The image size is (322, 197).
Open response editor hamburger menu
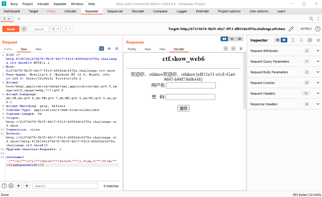click(241, 49)
